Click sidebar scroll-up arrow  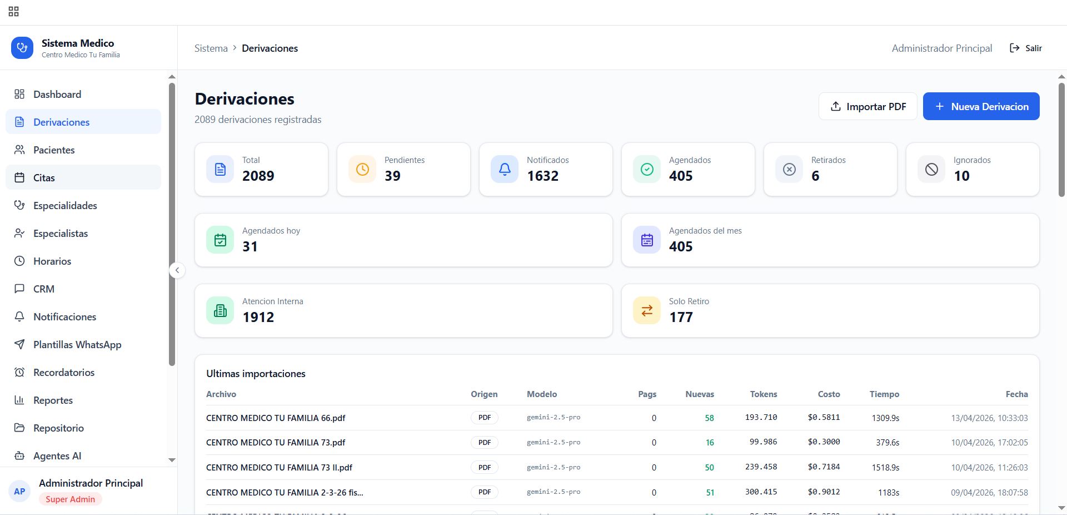click(172, 77)
